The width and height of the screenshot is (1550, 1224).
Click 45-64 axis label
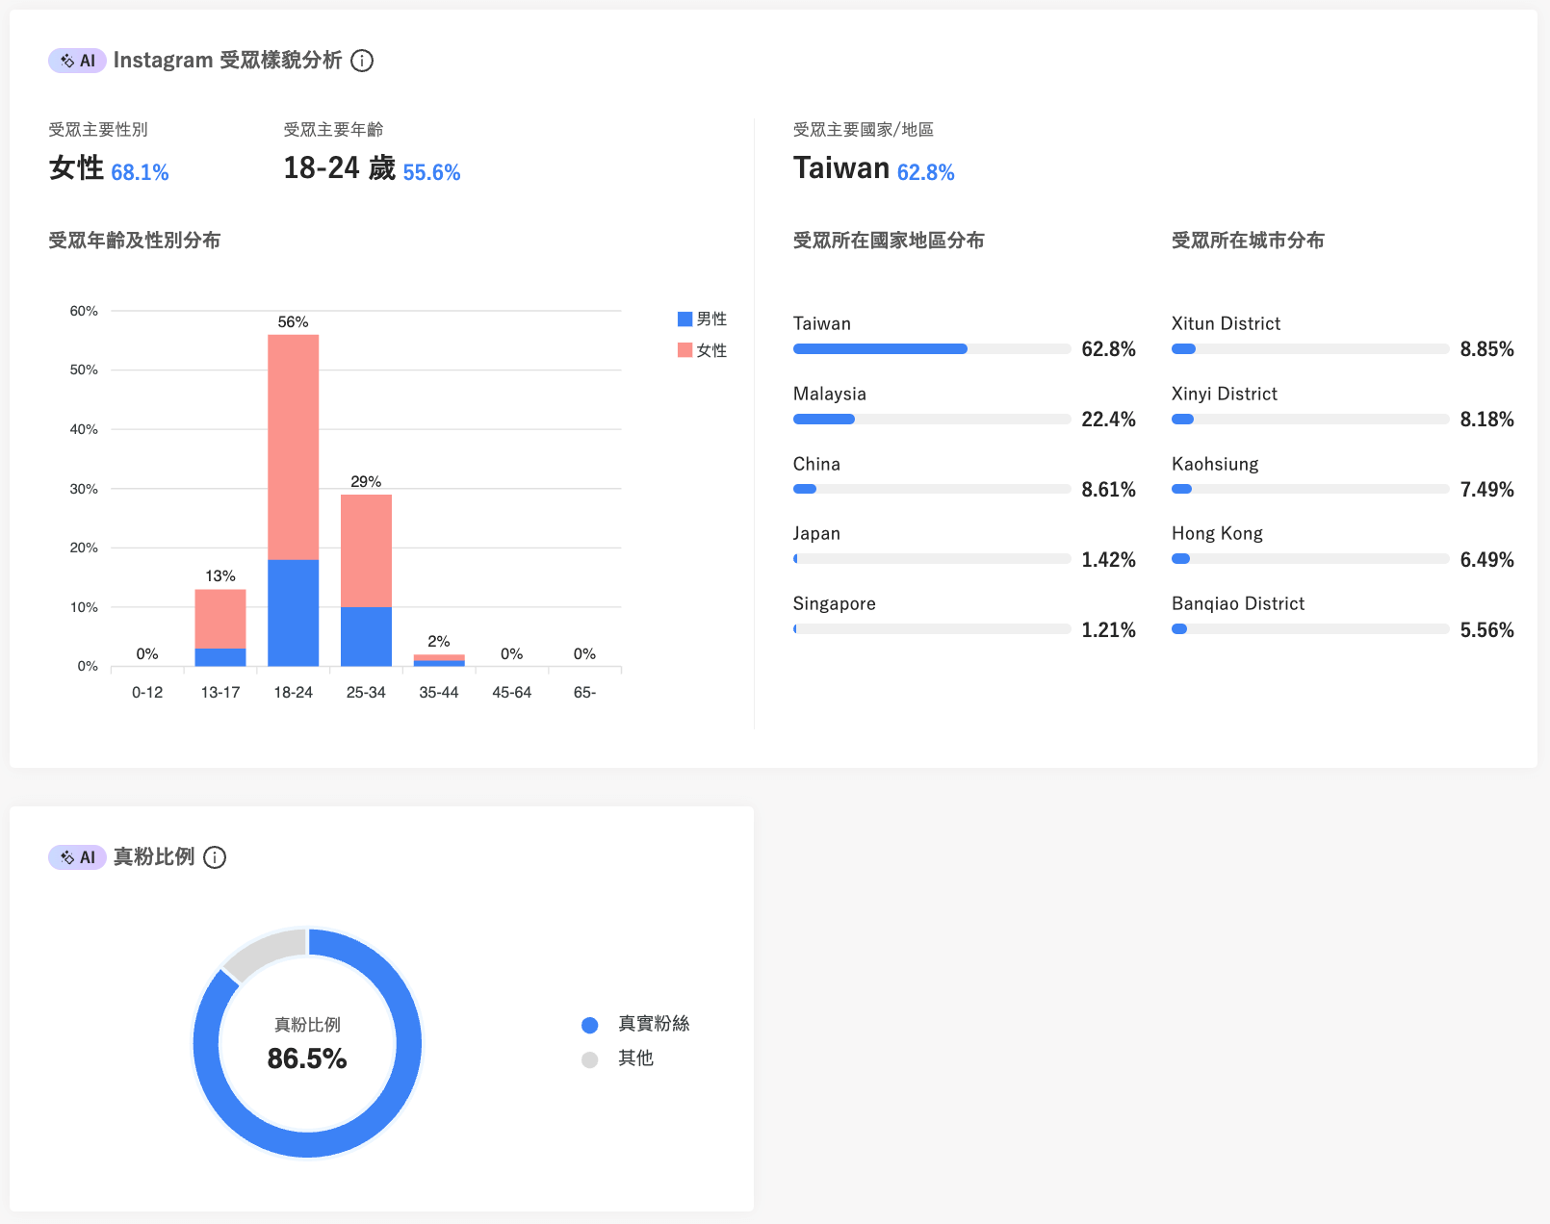click(x=512, y=692)
